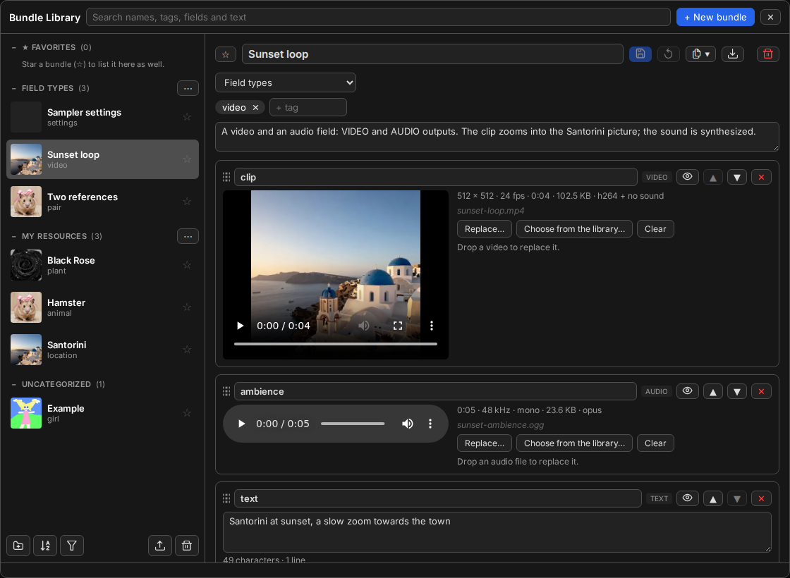Grab the clip field drag handle
Image resolution: width=790 pixels, height=578 pixels.
[x=226, y=177]
